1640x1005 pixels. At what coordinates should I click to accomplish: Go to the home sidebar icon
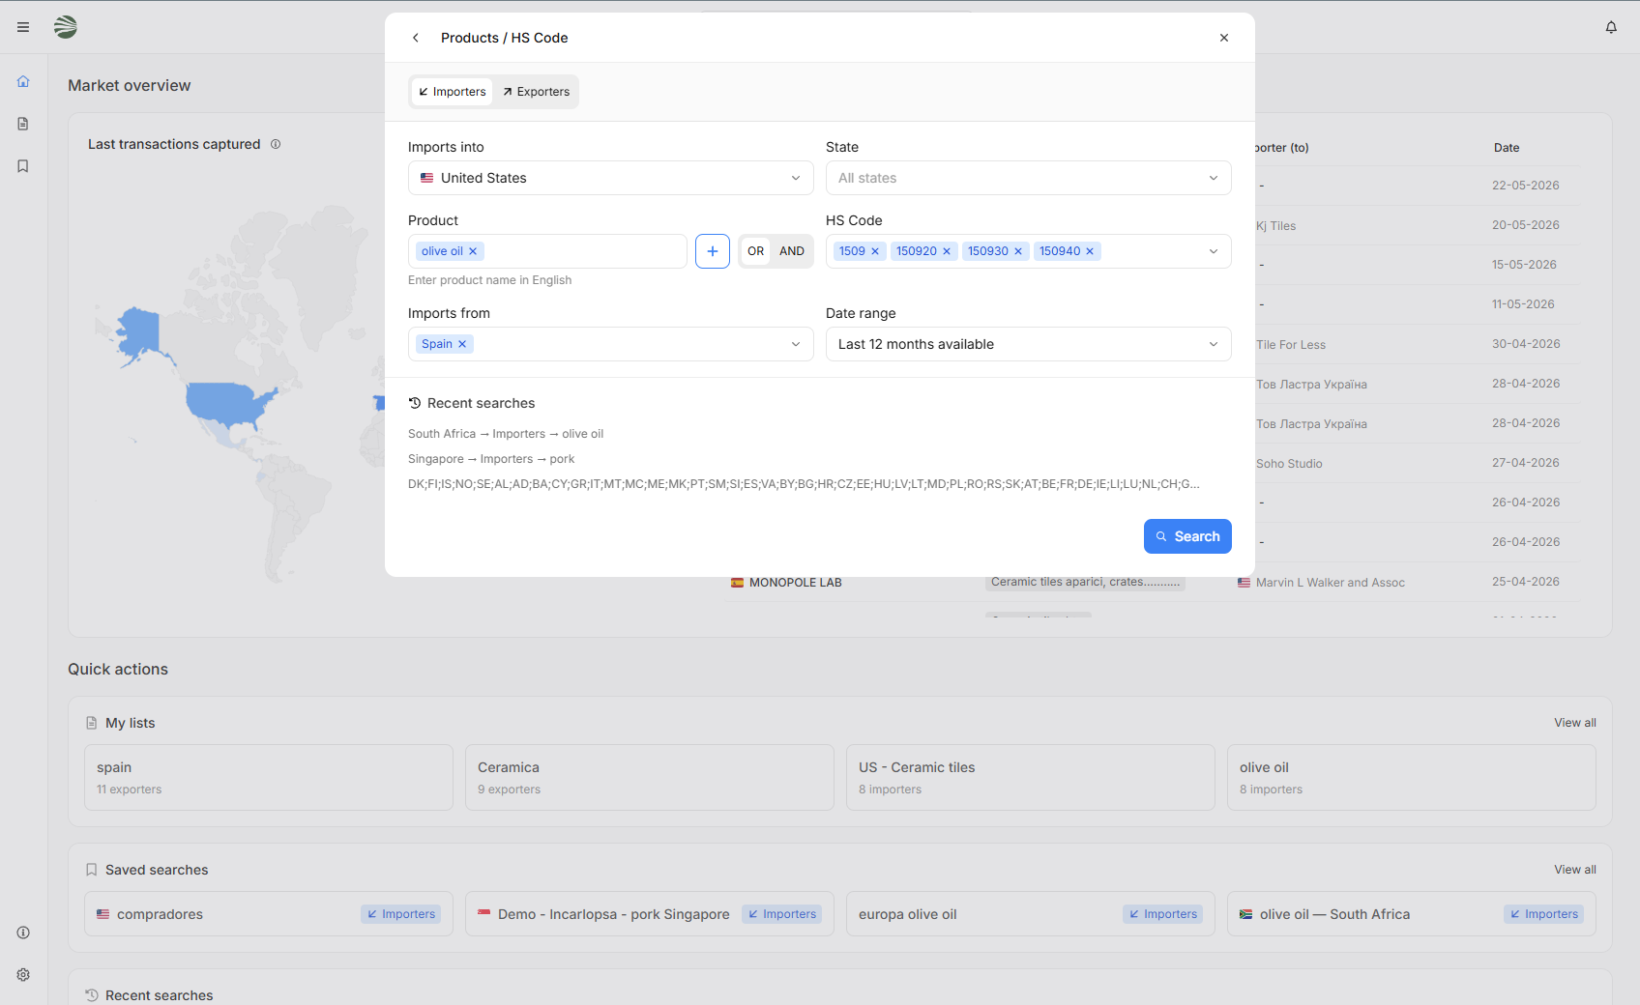23,81
